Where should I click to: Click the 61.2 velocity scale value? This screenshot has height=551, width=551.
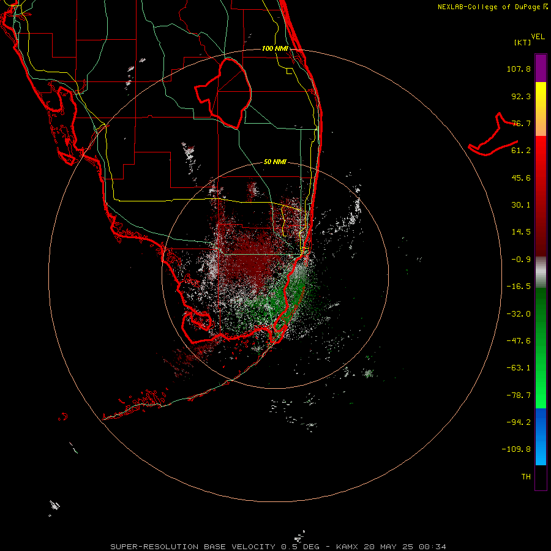521,151
